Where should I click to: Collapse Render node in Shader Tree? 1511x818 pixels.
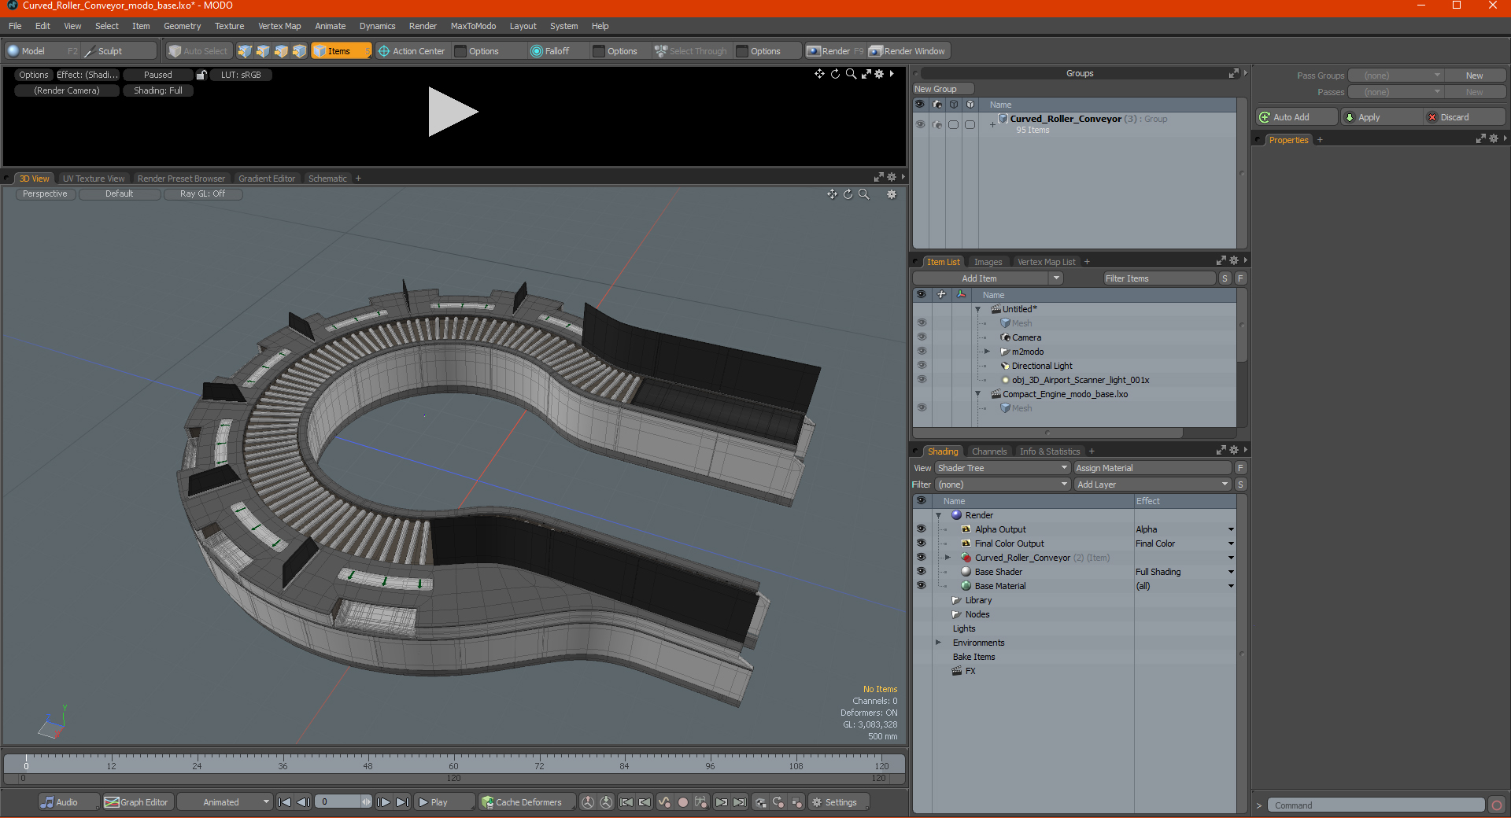(938, 515)
